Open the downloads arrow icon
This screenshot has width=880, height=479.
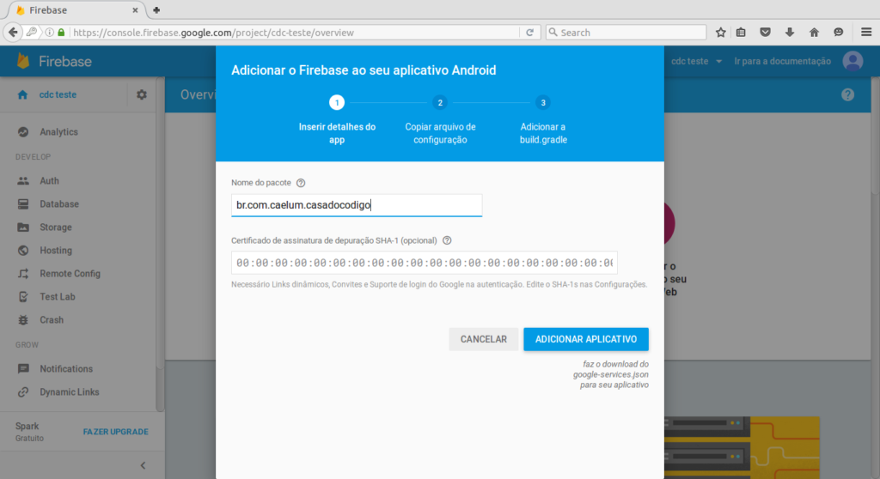click(x=790, y=33)
